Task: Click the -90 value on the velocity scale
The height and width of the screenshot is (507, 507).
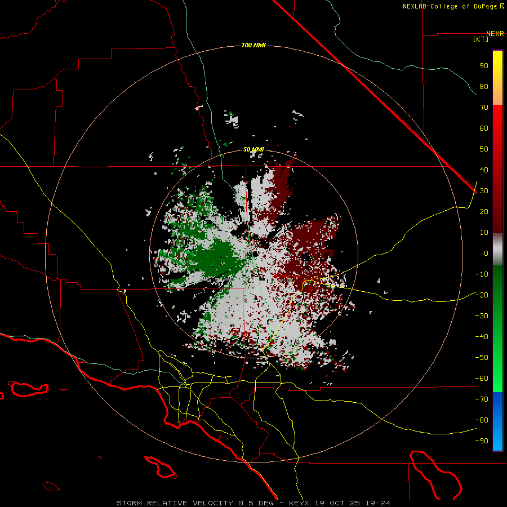Action: 482,441
